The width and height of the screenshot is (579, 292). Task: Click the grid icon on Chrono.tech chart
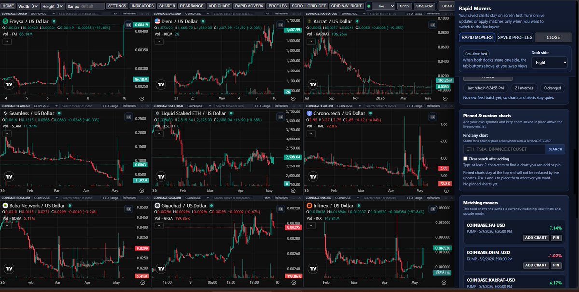point(432,117)
